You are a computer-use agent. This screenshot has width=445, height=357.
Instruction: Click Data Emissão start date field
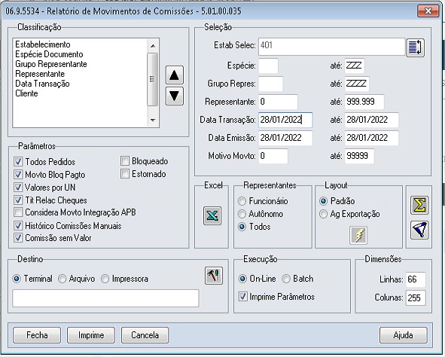[x=285, y=138]
